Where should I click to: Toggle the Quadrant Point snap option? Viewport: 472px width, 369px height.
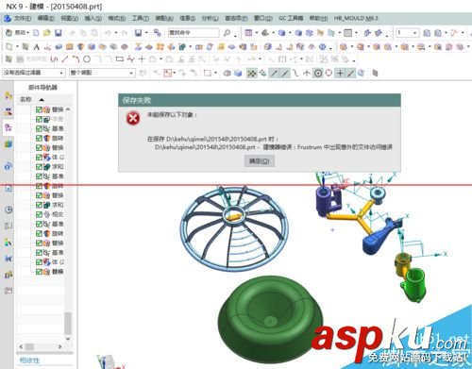pos(329,73)
